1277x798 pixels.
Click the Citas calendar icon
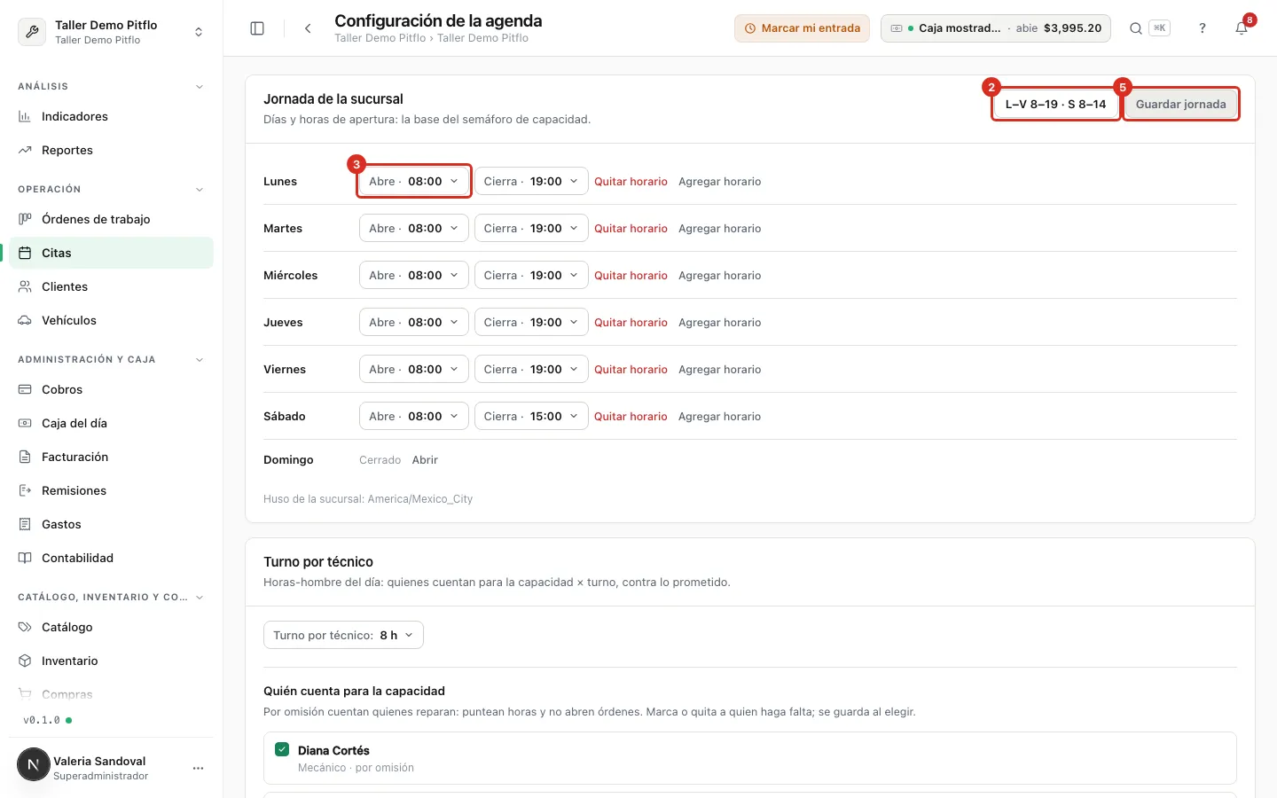(x=25, y=253)
